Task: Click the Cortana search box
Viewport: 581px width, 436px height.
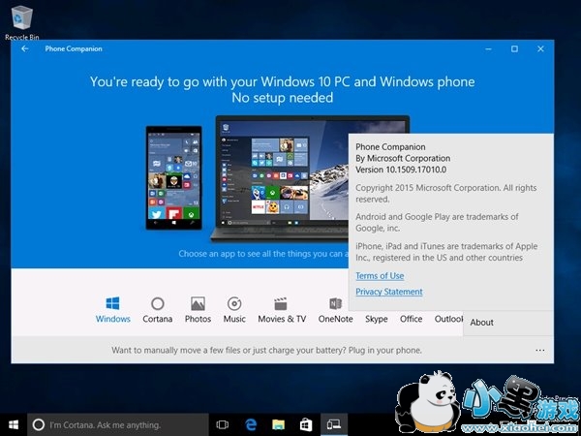Action: [x=118, y=425]
